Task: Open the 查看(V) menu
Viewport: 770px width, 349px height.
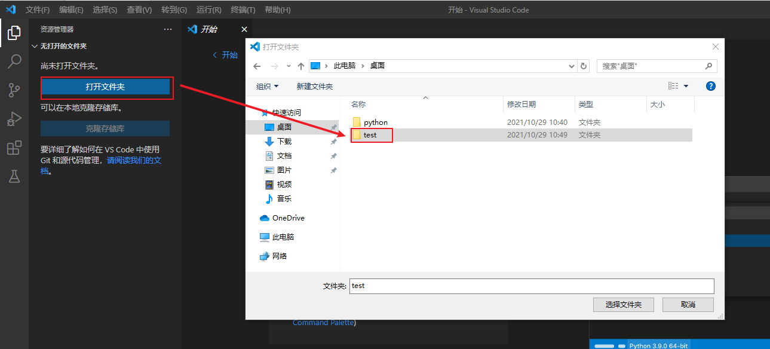Action: click(139, 10)
